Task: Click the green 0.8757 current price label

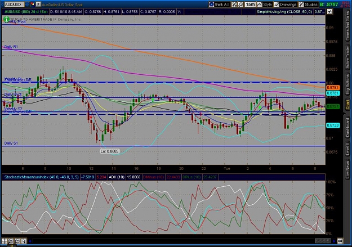Action: click(333, 106)
